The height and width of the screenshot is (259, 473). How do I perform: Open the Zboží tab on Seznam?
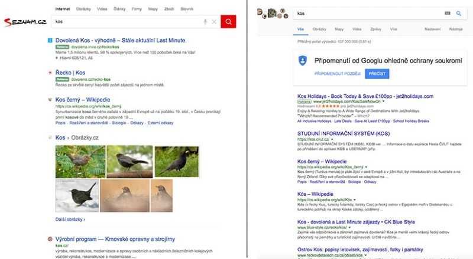[169, 9]
